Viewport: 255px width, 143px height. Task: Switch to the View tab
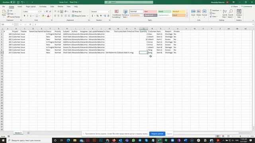[69, 7]
